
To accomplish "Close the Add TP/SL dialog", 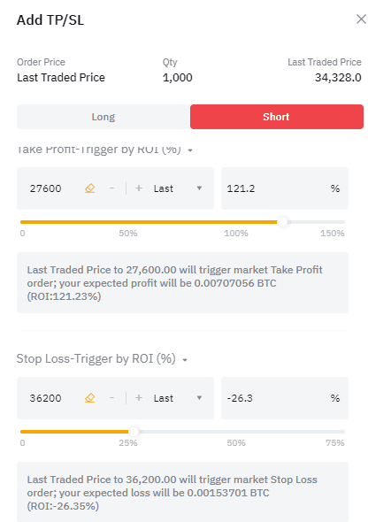I will (x=361, y=19).
